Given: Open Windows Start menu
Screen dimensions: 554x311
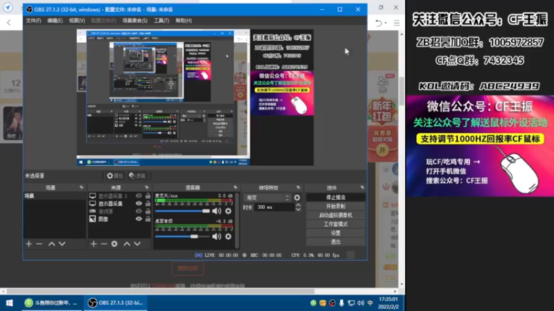Looking at the screenshot, I should point(10,303).
